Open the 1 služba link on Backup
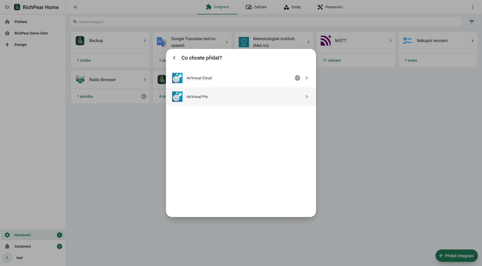The image size is (482, 266). pos(84,60)
